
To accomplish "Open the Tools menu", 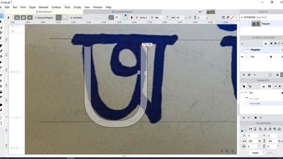I will tap(67, 7).
